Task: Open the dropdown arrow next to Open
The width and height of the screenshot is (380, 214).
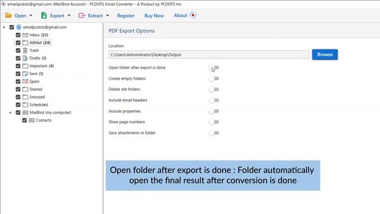Action: [x=31, y=15]
